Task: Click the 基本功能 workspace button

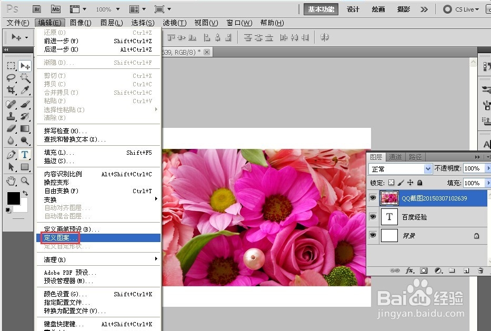Action: pos(322,9)
